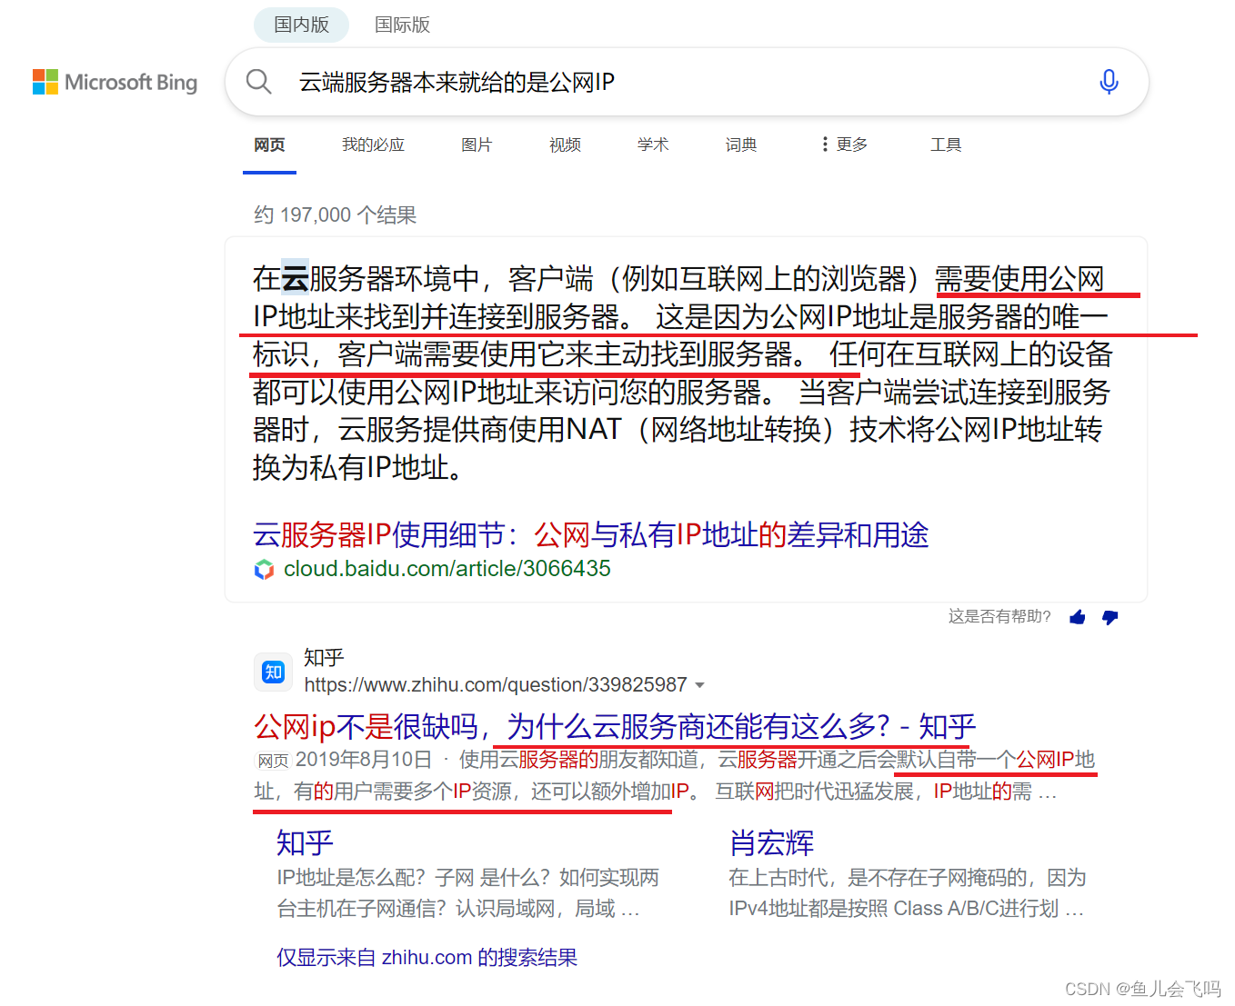The width and height of the screenshot is (1235, 1006).
Task: Click the Baidu cloud favicon icon
Action: coord(264,570)
